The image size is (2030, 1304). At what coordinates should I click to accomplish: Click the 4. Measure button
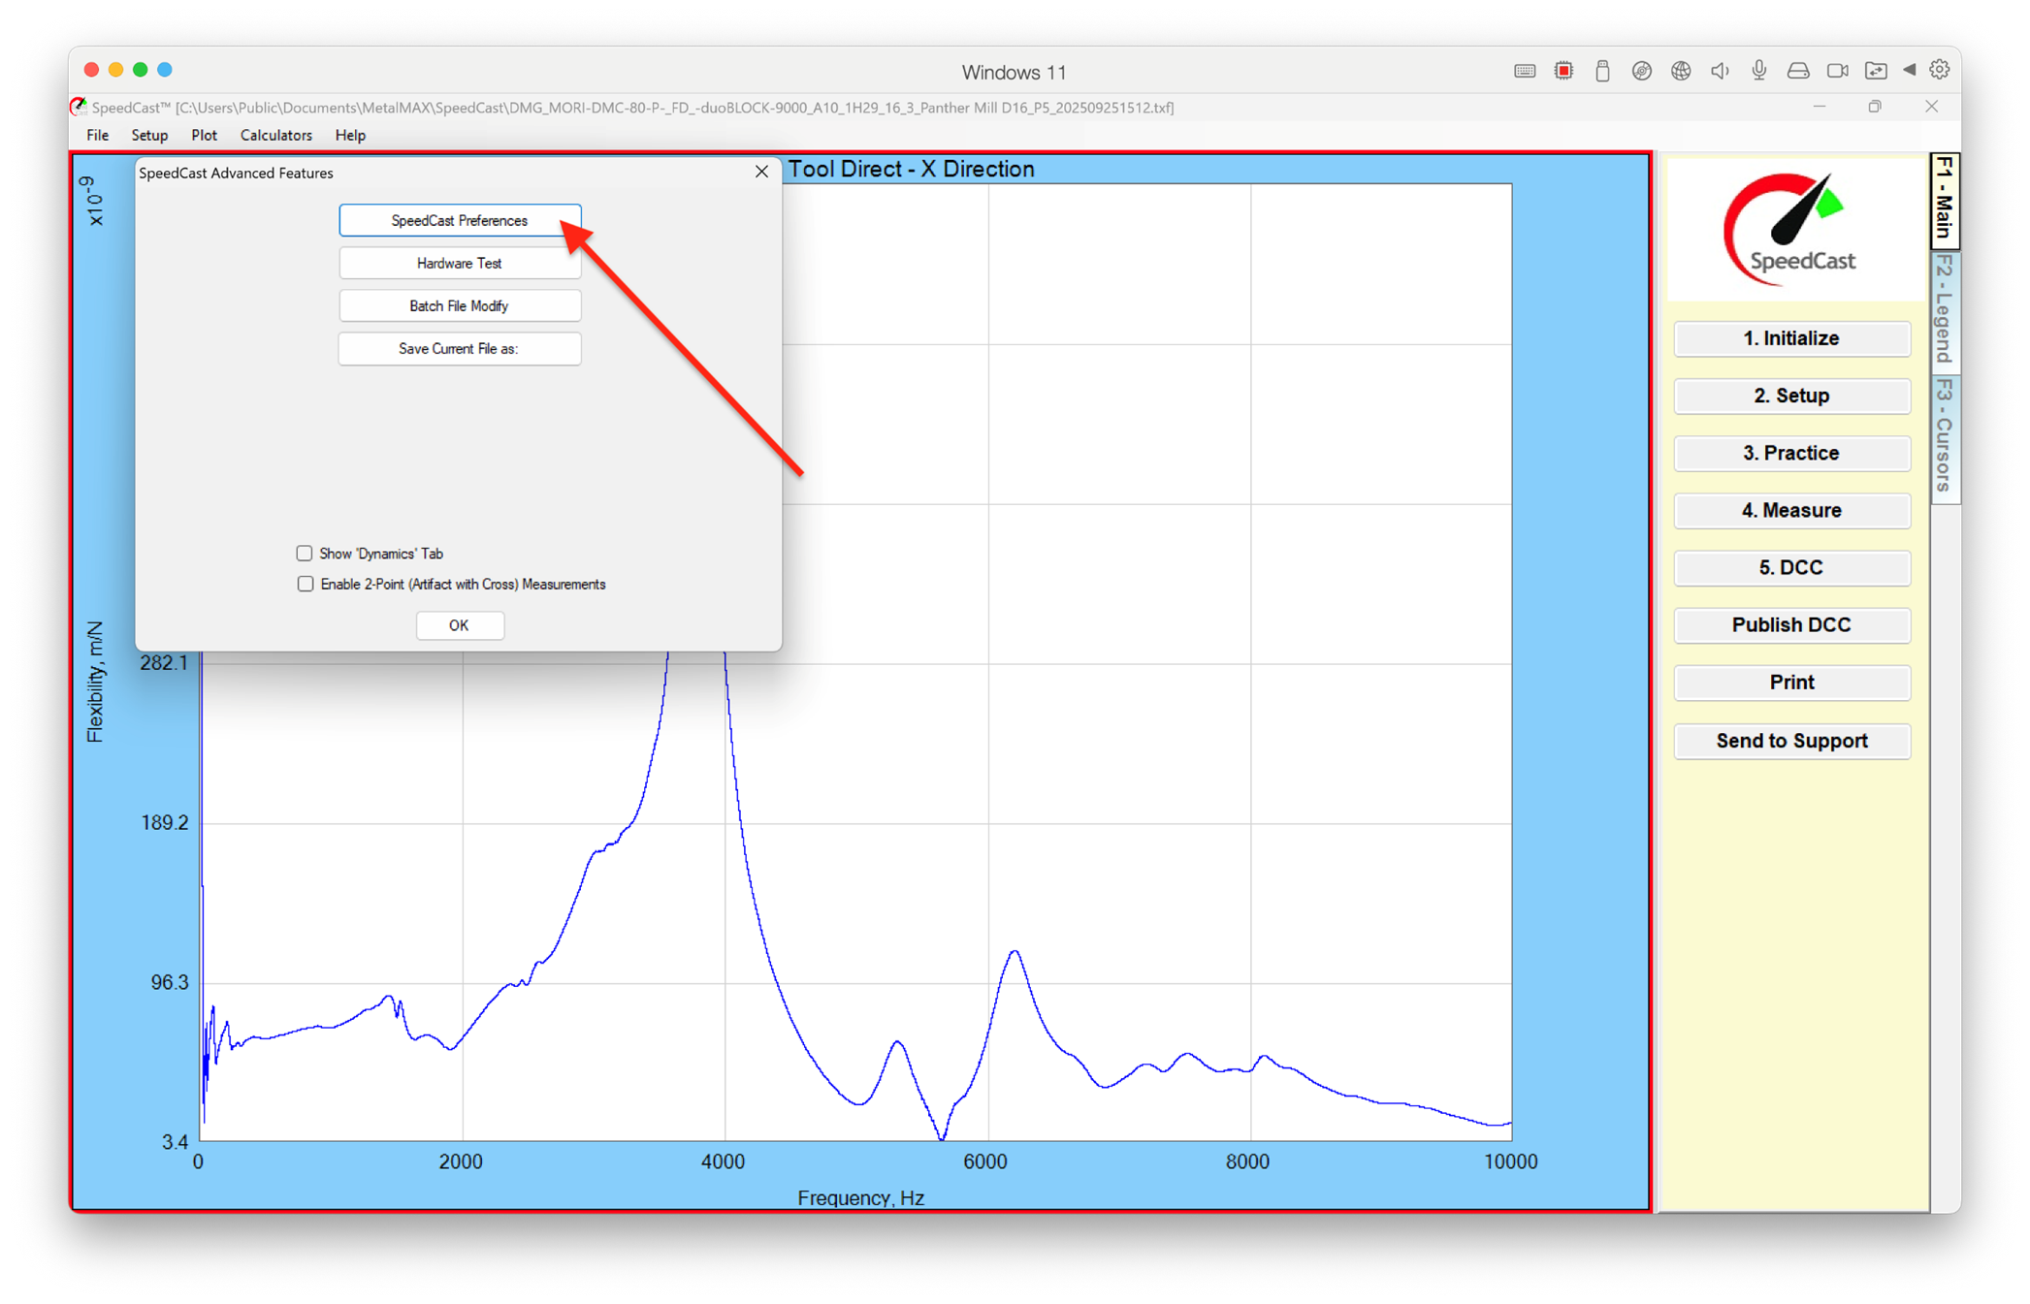click(1791, 510)
